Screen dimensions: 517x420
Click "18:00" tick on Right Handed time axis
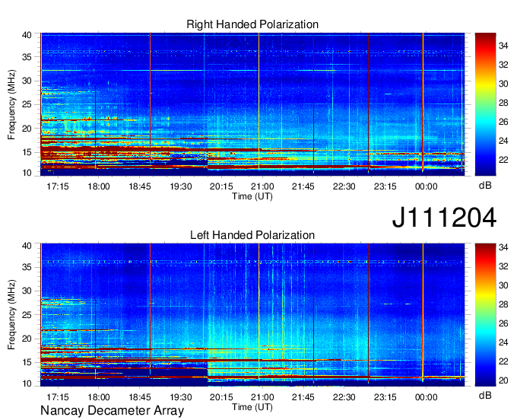[99, 186]
